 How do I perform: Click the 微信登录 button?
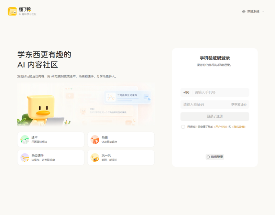(x=215, y=157)
